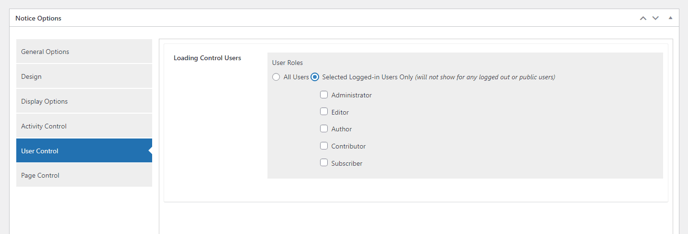Check the Administrator role checkbox
Screen dimensions: 688x234
(324, 95)
